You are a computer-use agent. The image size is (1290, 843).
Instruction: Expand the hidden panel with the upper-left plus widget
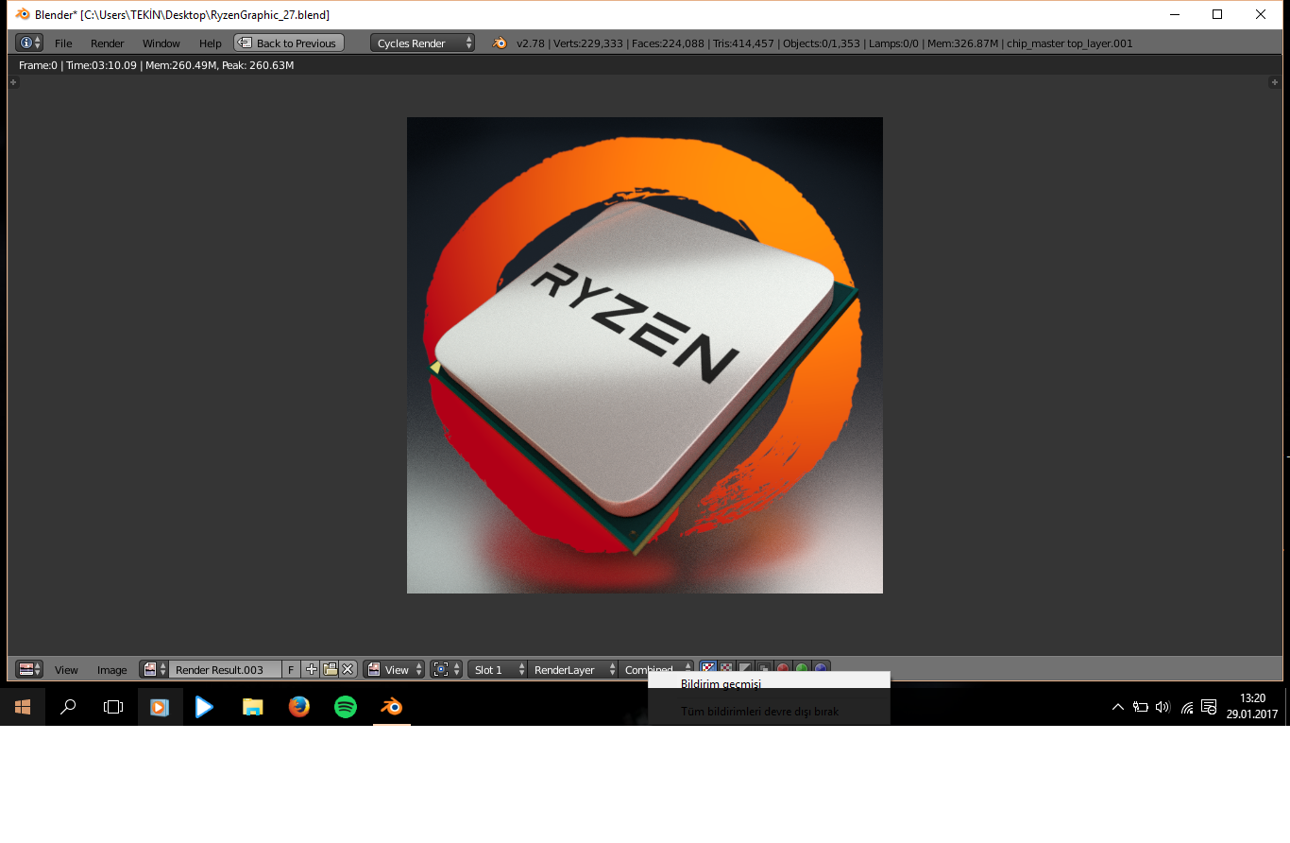tap(13, 83)
